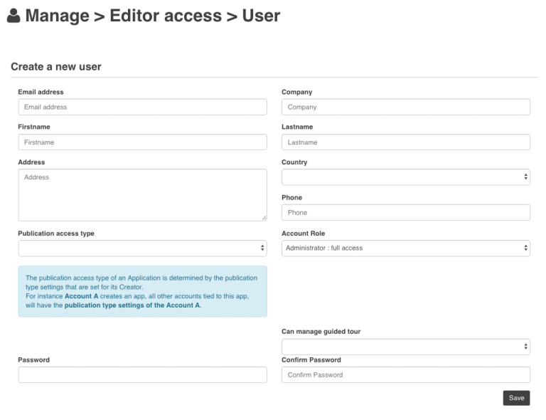
Task: Open the Account Role dropdown
Action: (406, 248)
